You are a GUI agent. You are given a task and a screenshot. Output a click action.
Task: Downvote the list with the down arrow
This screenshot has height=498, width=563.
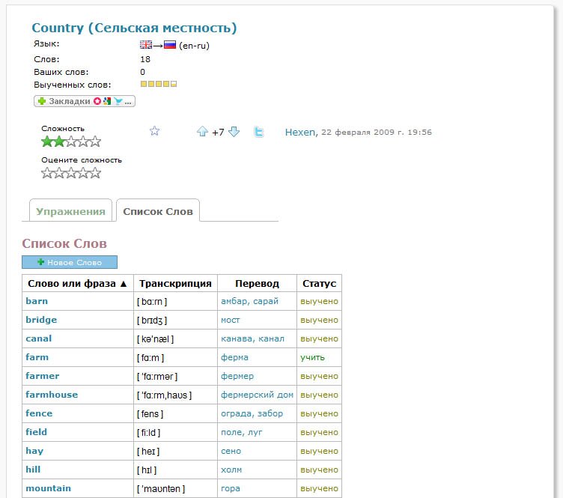pos(234,132)
